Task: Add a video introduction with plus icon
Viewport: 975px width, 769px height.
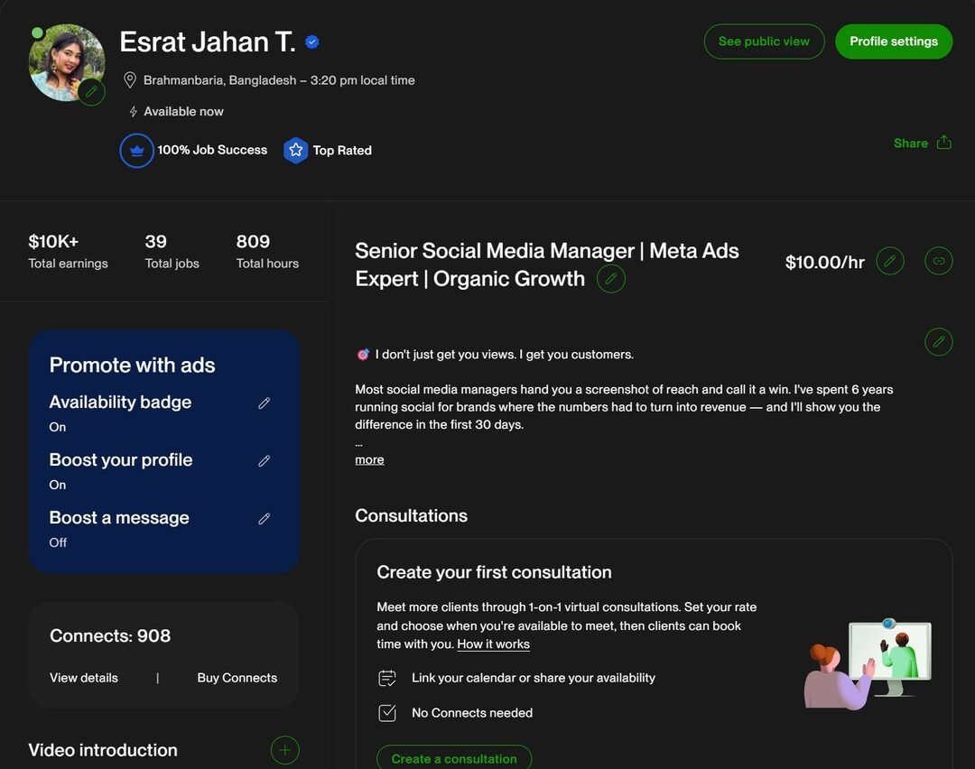Action: coord(284,750)
